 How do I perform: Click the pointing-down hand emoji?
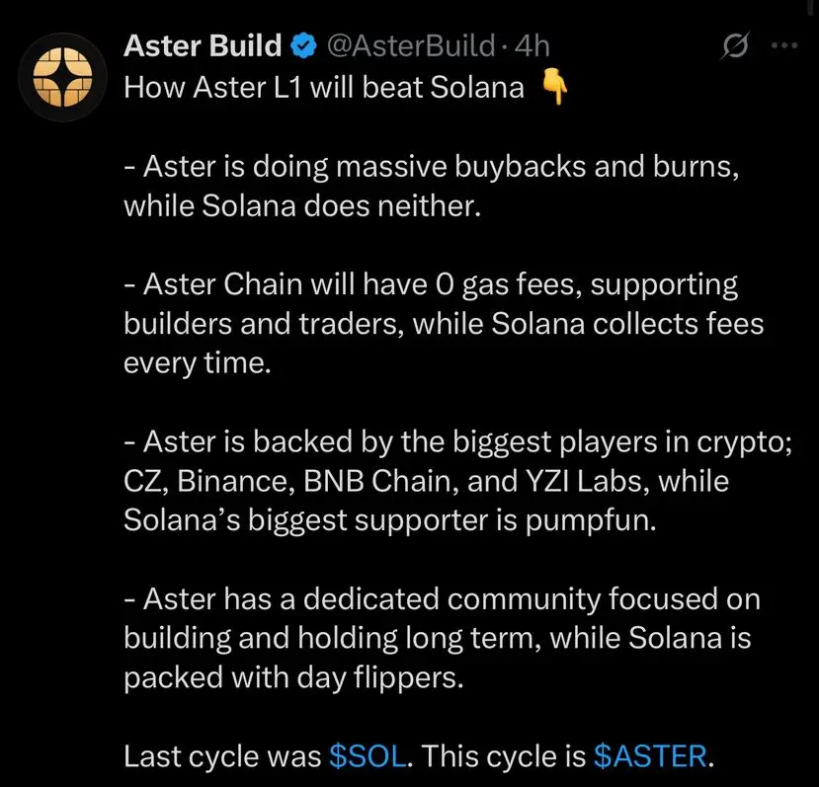(554, 87)
